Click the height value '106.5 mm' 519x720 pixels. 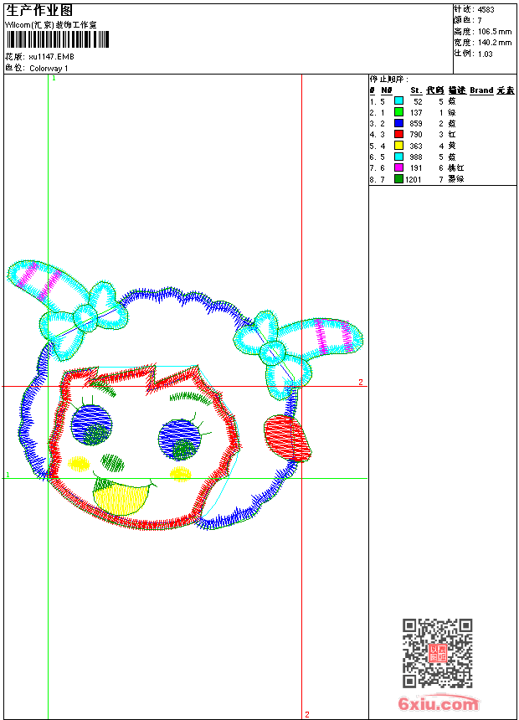(495, 32)
